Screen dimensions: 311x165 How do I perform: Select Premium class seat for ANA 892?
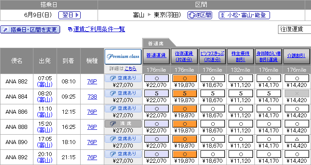point(123,154)
